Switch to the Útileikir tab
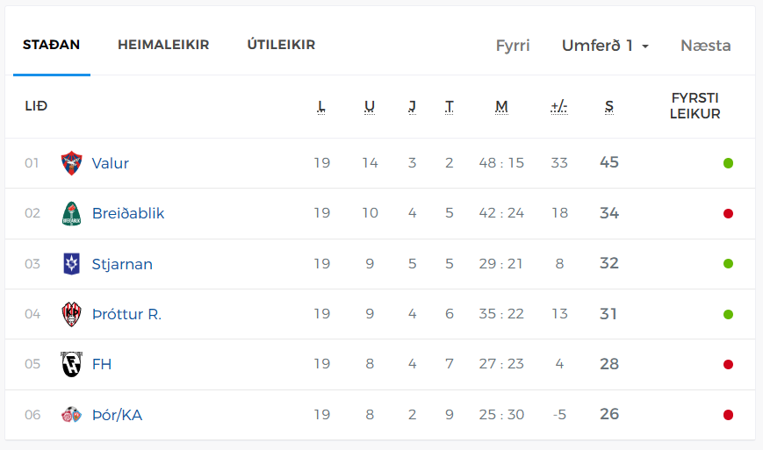This screenshot has width=763, height=450. tap(281, 44)
